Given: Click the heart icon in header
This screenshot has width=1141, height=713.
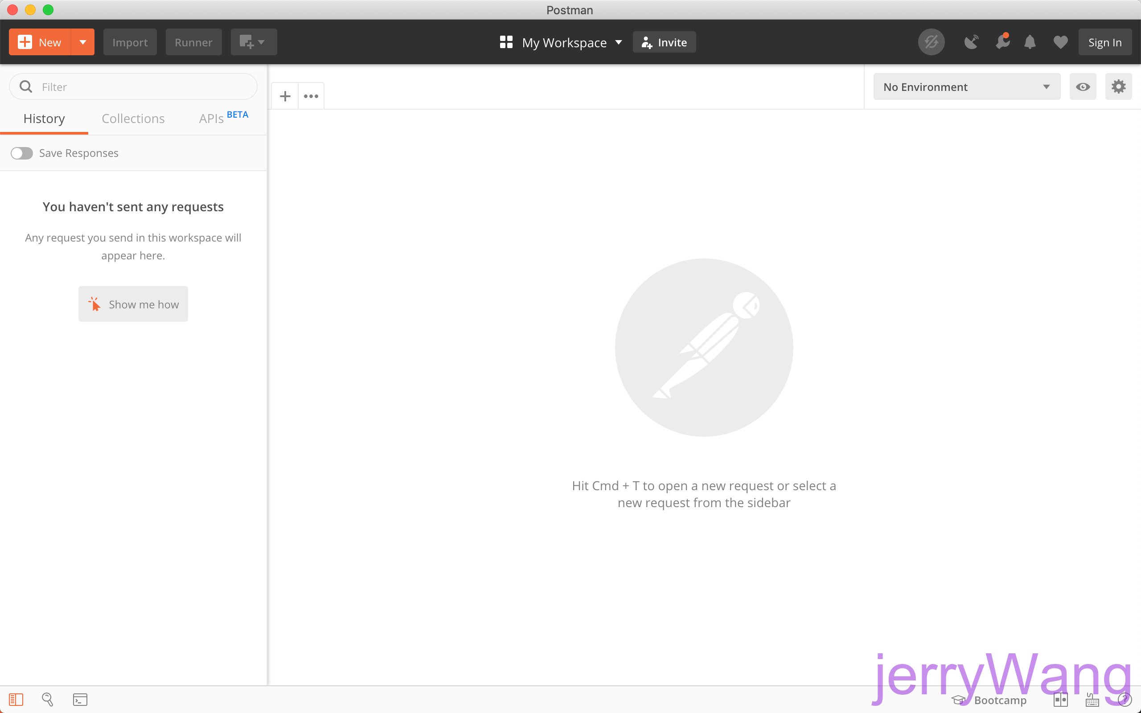Looking at the screenshot, I should coord(1060,42).
